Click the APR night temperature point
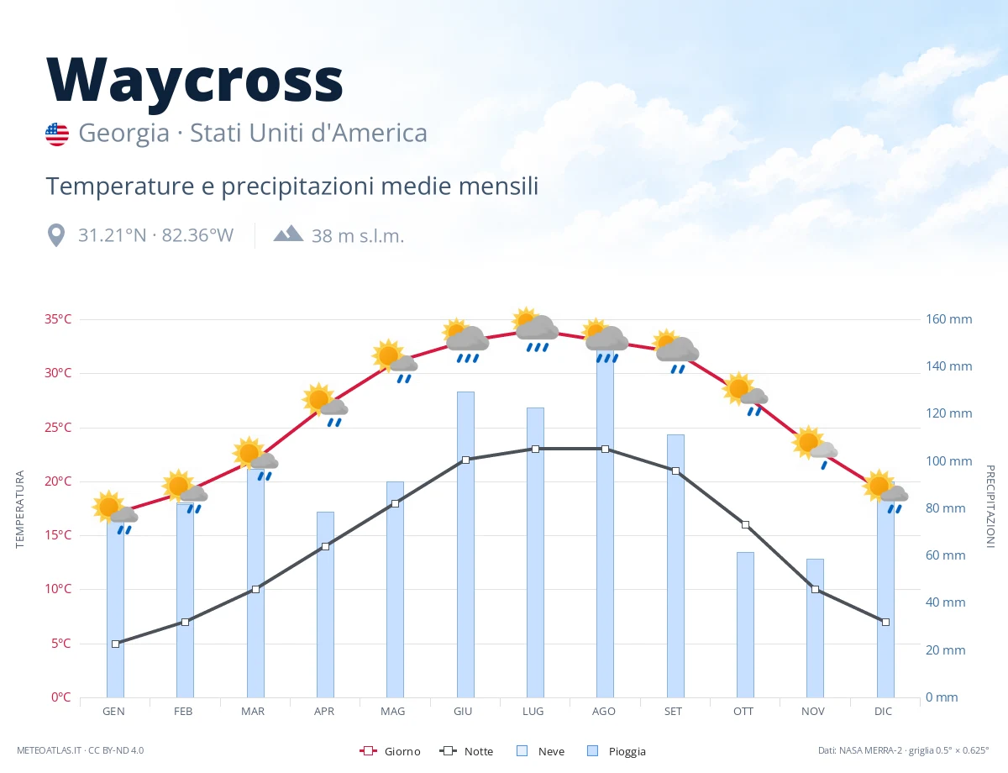Viewport: 1008px width, 773px height. 325,546
